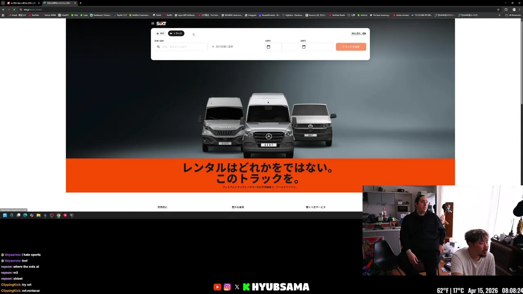
Task: Close the active Sixt tab
Action: pyautogui.click(x=75, y=3)
